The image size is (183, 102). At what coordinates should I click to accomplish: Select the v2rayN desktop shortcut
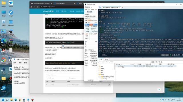pyautogui.click(x=11, y=13)
